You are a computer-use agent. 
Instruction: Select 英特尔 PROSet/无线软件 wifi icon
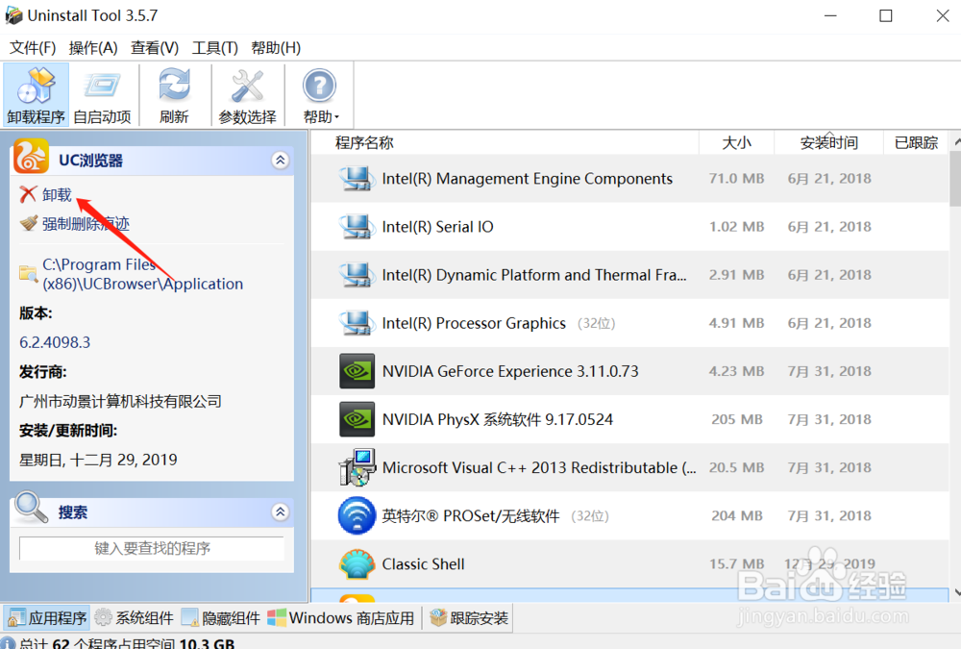pyautogui.click(x=357, y=516)
